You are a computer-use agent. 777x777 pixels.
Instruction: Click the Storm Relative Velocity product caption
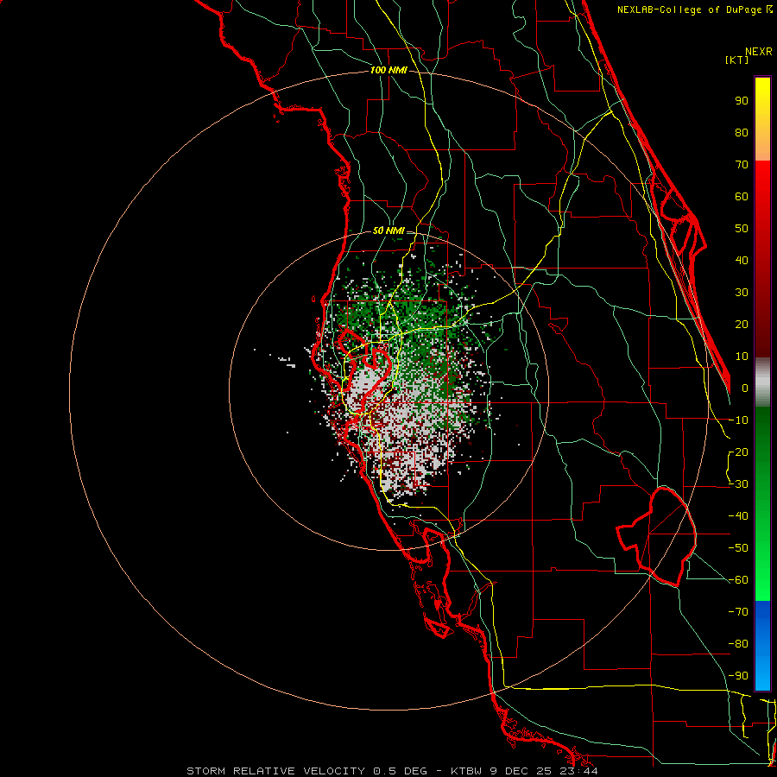[x=392, y=771]
